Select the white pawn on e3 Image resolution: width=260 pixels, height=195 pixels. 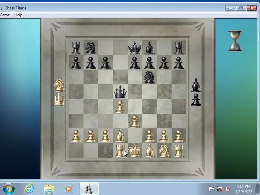pos(135,122)
